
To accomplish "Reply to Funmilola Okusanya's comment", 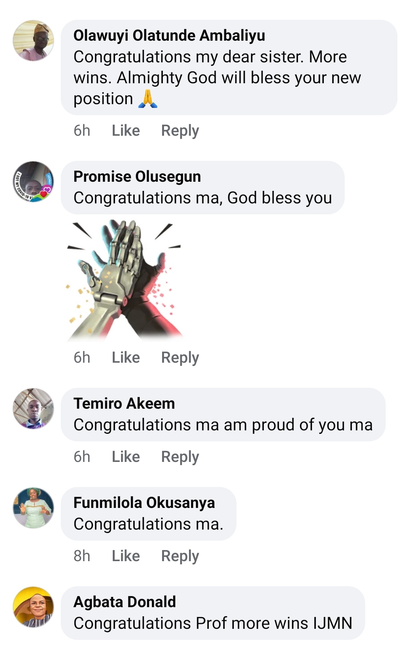I will pos(180,556).
